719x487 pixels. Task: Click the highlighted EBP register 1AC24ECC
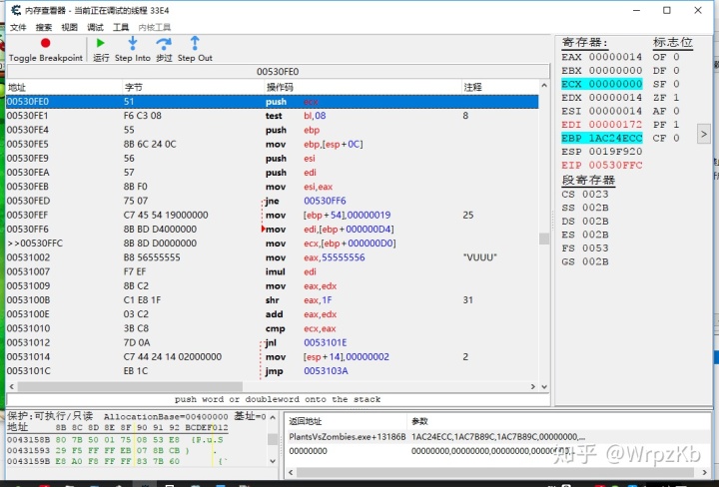(x=601, y=138)
